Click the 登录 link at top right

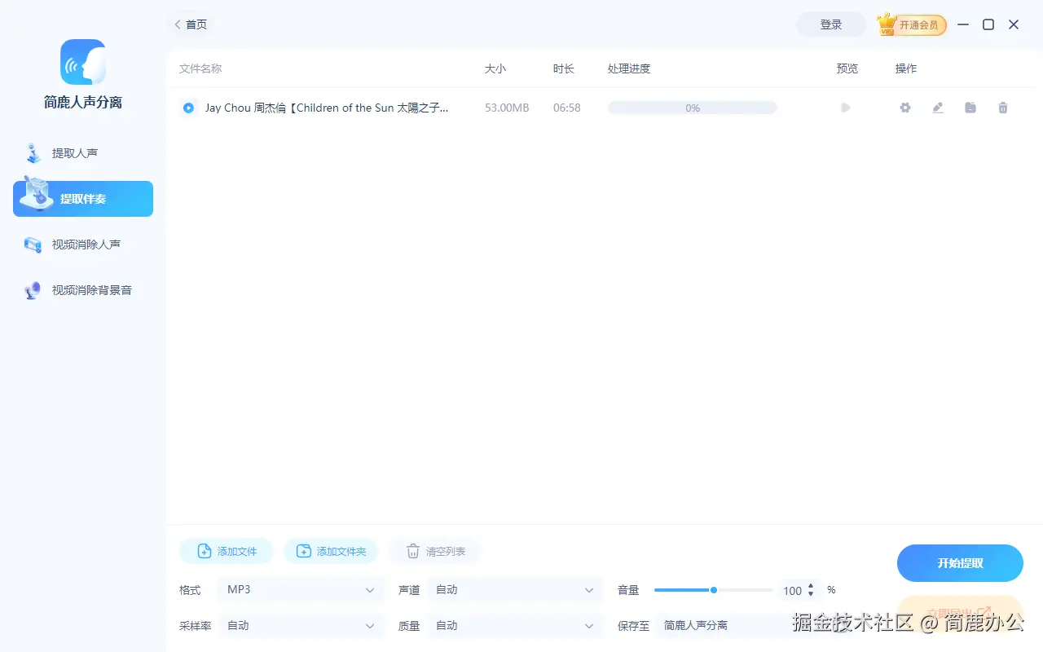[830, 24]
